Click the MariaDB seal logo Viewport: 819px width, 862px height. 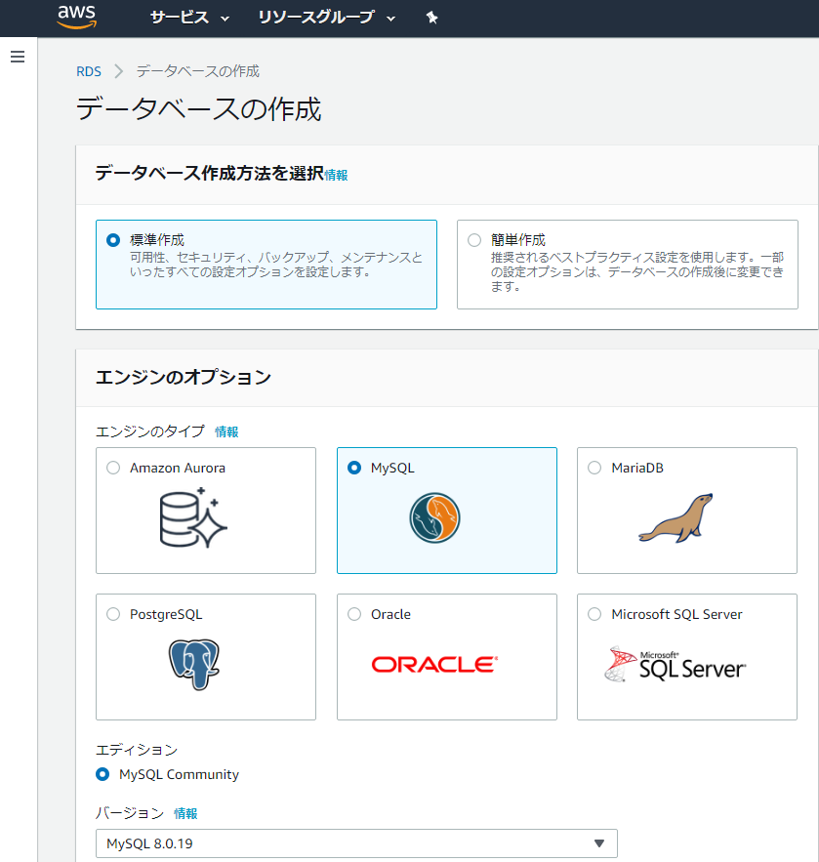coord(676,517)
